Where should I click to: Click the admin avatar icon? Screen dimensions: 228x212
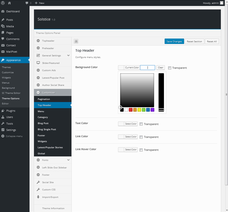(x=222, y=3)
